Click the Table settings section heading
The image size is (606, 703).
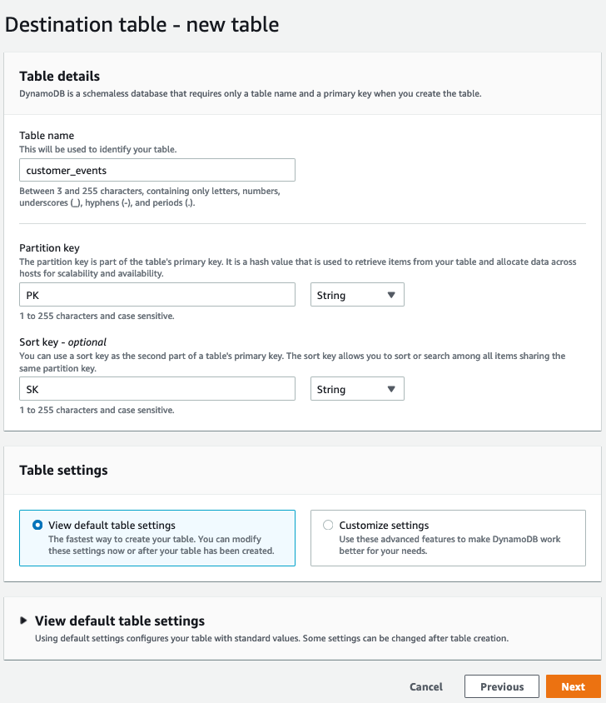[x=63, y=470]
